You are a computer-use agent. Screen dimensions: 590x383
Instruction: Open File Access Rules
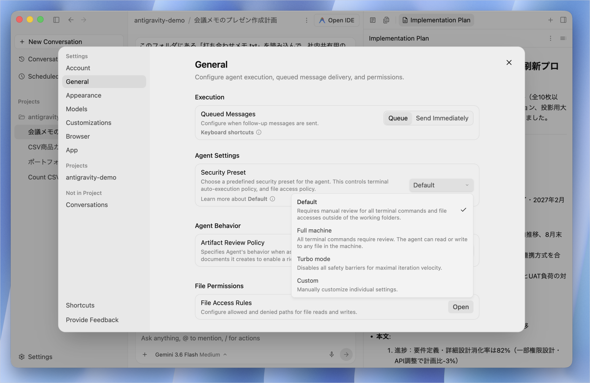pos(461,307)
